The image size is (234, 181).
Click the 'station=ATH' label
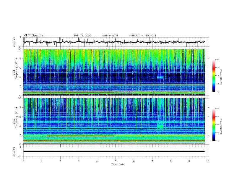(110, 35)
